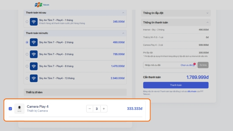The width and height of the screenshot is (233, 131).
Task: Select Sky An Tâm 7 Play4 2 tháng radio
Action: click(27, 42)
